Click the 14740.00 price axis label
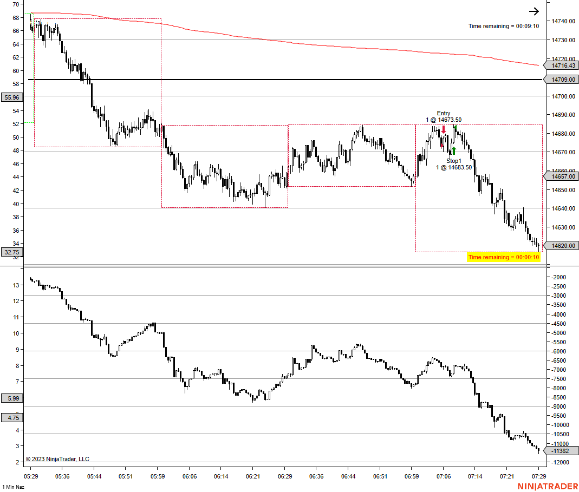 coord(563,22)
